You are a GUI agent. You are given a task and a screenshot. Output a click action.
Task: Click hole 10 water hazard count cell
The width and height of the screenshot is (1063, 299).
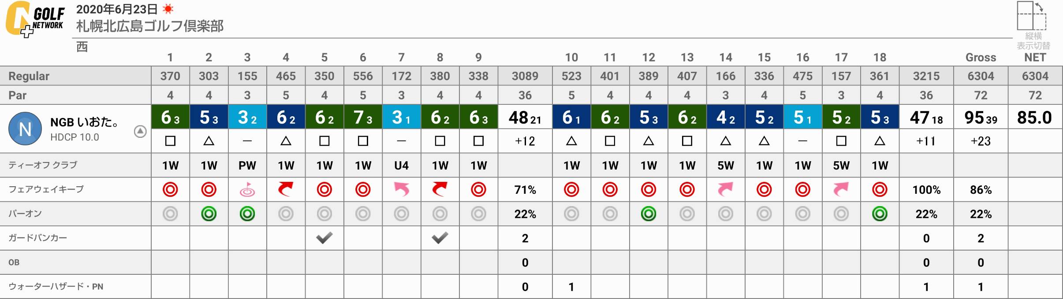[571, 287]
